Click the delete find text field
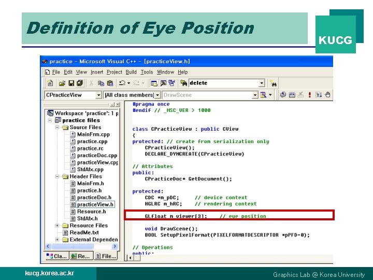The height and width of the screenshot is (280, 373). click(224, 83)
